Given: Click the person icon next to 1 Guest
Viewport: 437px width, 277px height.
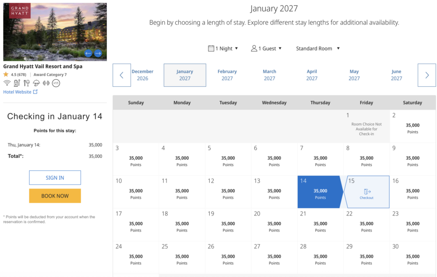Looking at the screenshot, I should pyautogui.click(x=254, y=48).
